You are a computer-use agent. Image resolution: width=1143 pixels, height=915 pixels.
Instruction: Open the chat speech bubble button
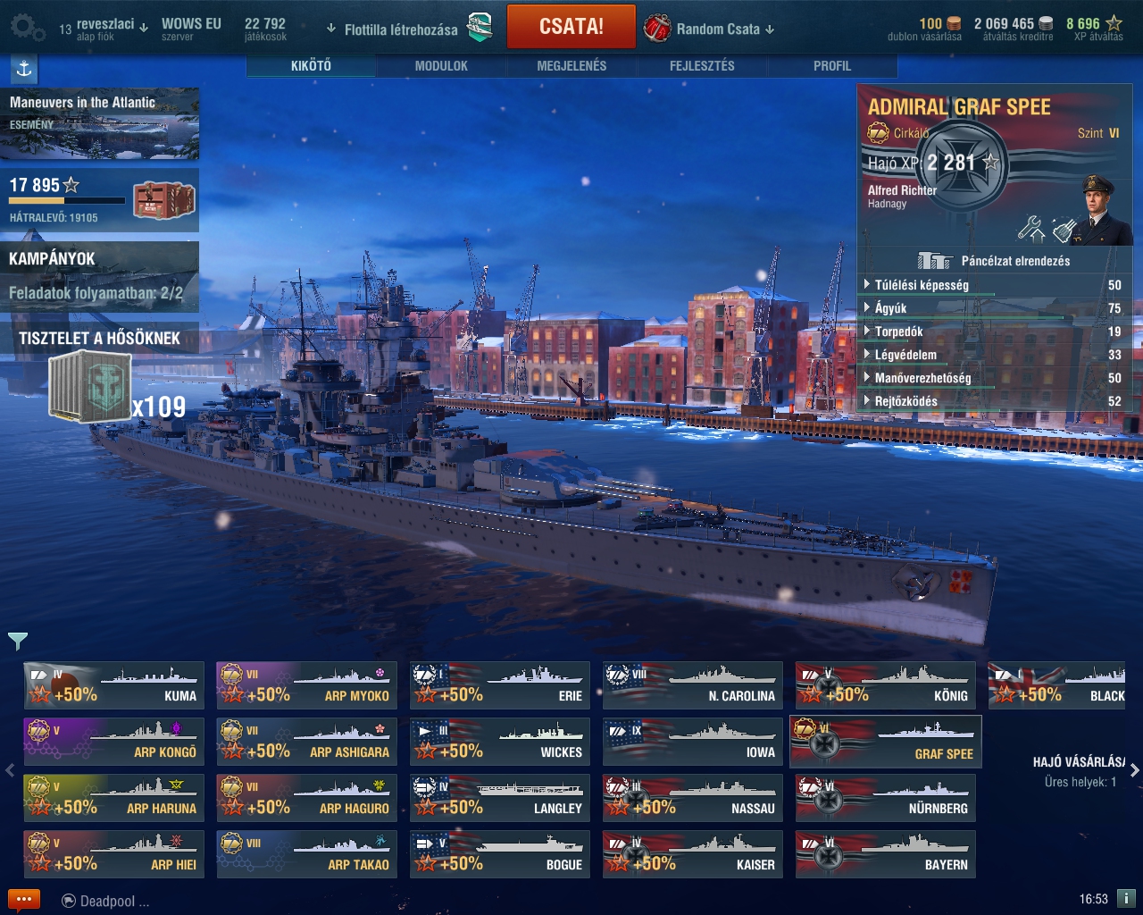tap(24, 900)
